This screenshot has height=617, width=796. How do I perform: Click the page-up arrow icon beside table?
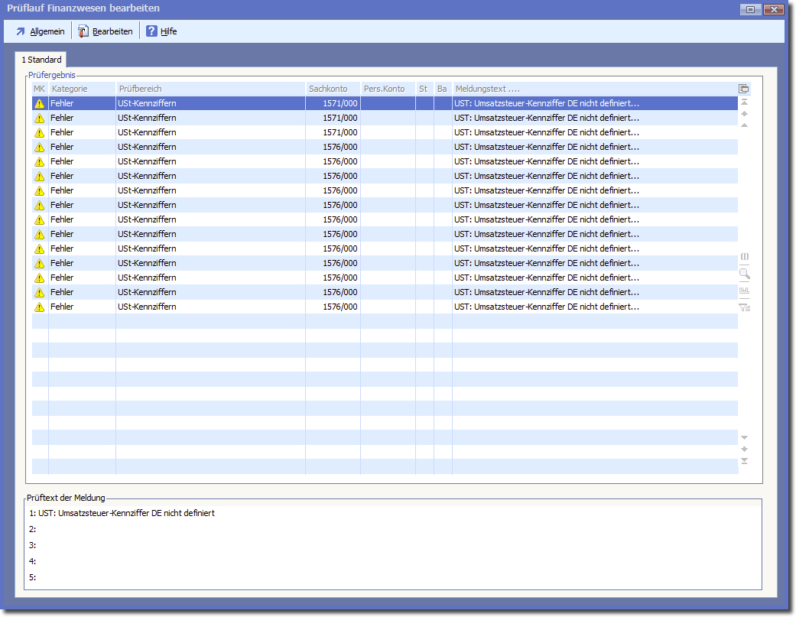click(x=744, y=114)
